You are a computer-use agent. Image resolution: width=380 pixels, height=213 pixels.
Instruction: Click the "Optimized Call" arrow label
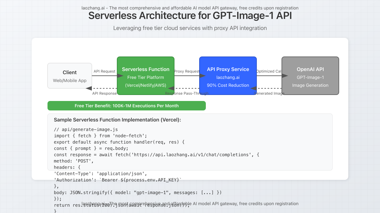(269, 71)
